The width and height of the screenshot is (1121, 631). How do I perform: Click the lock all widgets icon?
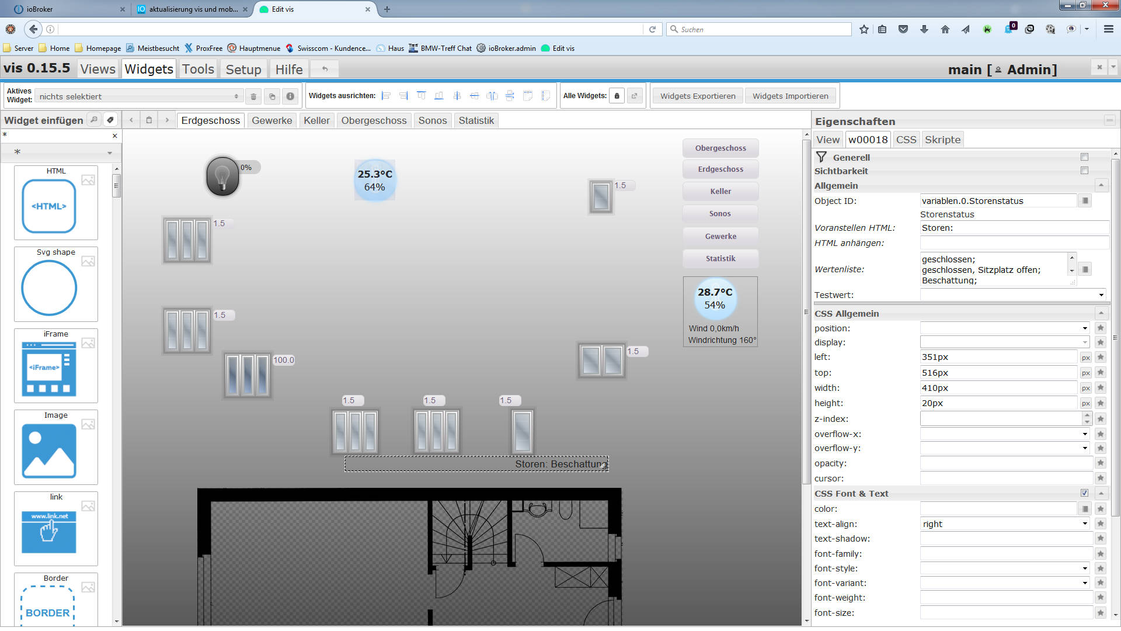point(617,96)
